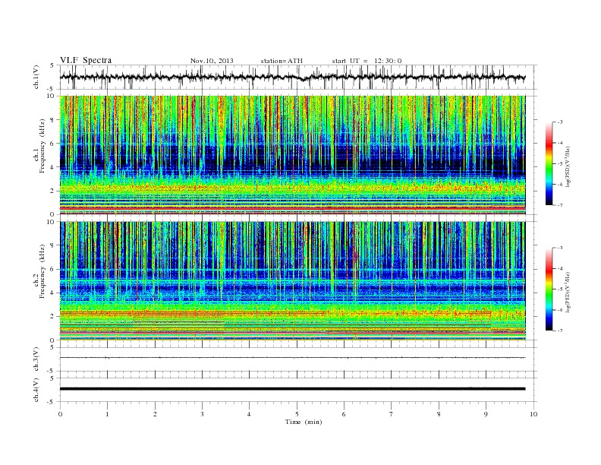This screenshot has height=465, width=601.
Task: Click the ch.4 thick black trace
Action: pyautogui.click(x=292, y=389)
